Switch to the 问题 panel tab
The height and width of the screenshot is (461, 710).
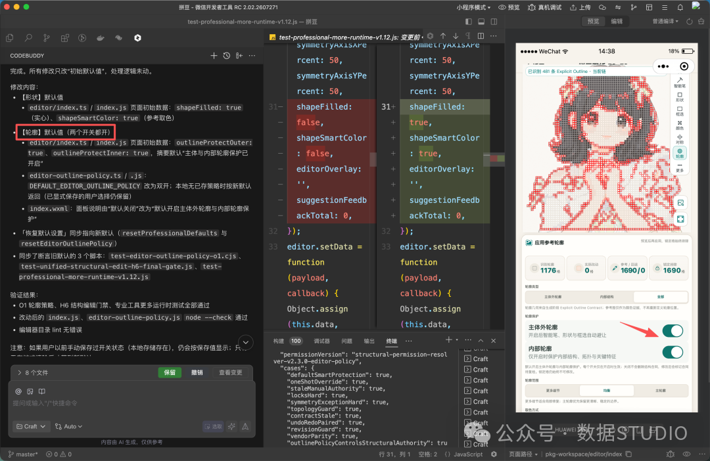coord(346,341)
